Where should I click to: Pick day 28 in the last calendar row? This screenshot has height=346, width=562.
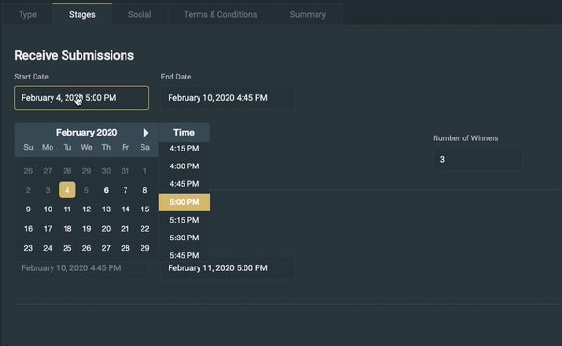[x=126, y=248]
